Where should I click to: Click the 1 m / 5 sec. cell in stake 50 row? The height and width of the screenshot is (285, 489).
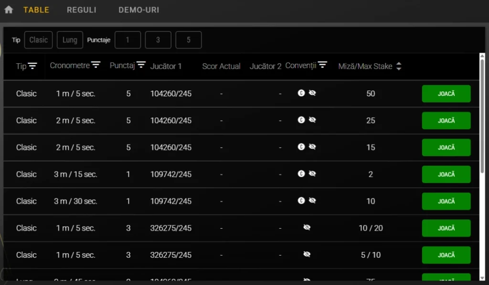[x=75, y=94]
